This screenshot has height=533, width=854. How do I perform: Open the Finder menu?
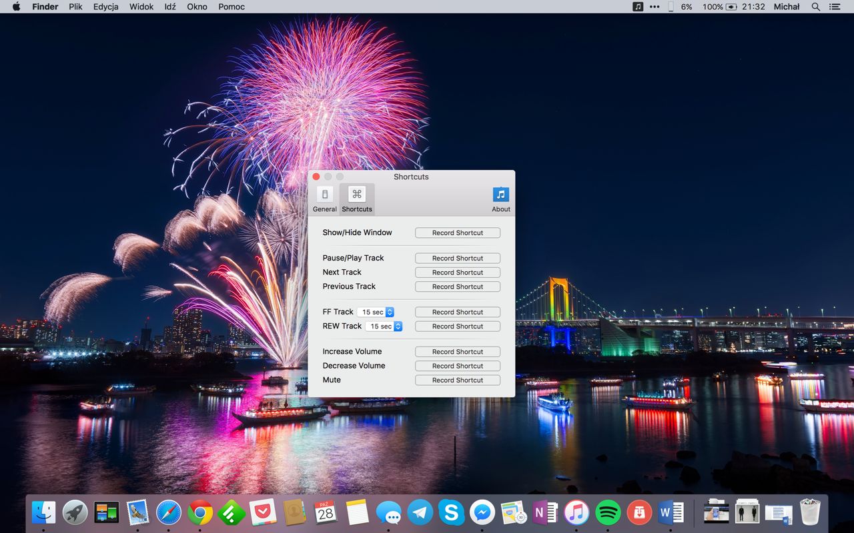(x=45, y=7)
